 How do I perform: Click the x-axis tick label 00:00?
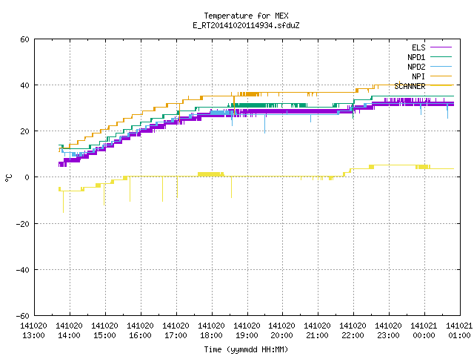tap(424, 335)
